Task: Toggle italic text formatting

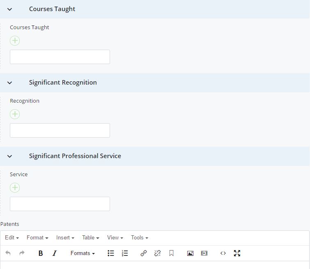Action: 55,253
